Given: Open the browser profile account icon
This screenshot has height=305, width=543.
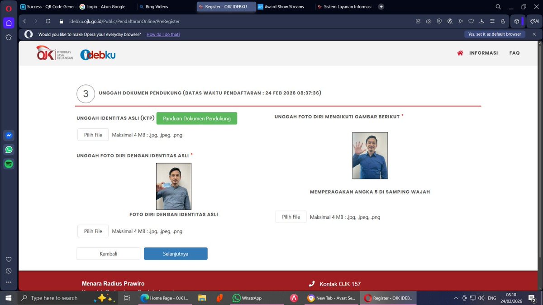Looking at the screenshot, I should point(502,21).
